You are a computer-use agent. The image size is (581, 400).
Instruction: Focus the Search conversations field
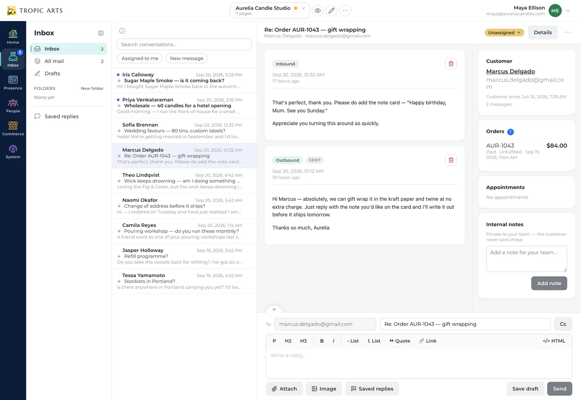click(184, 44)
